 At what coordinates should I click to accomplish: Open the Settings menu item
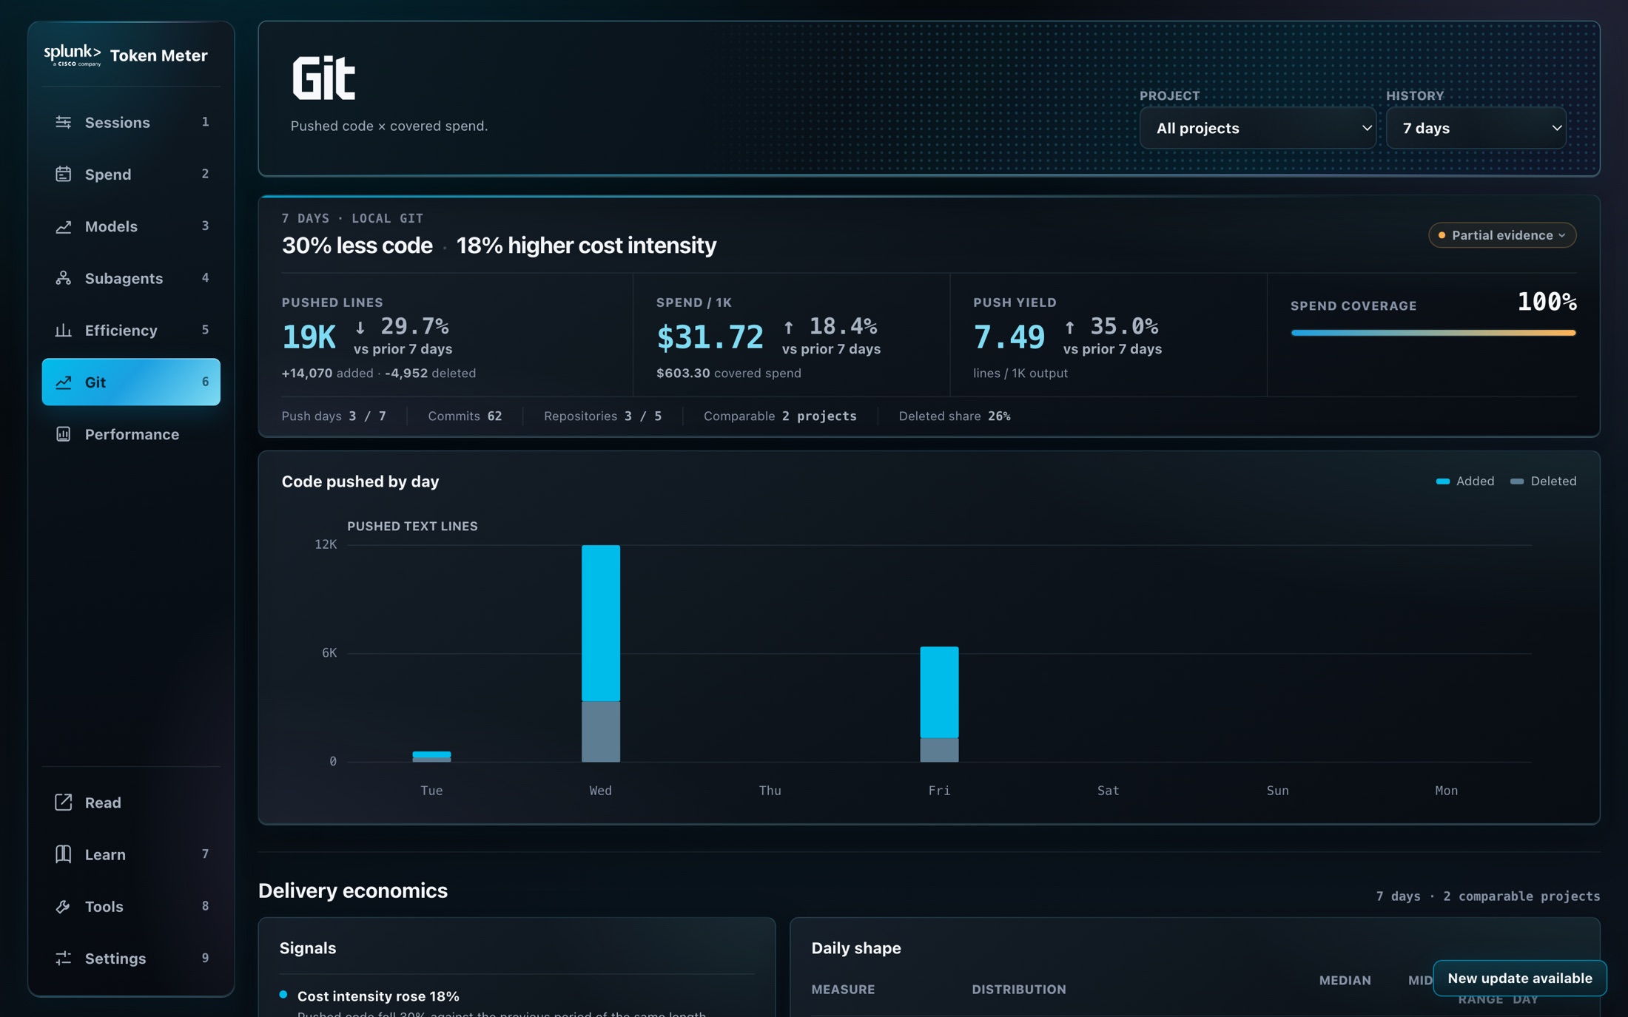click(131, 958)
